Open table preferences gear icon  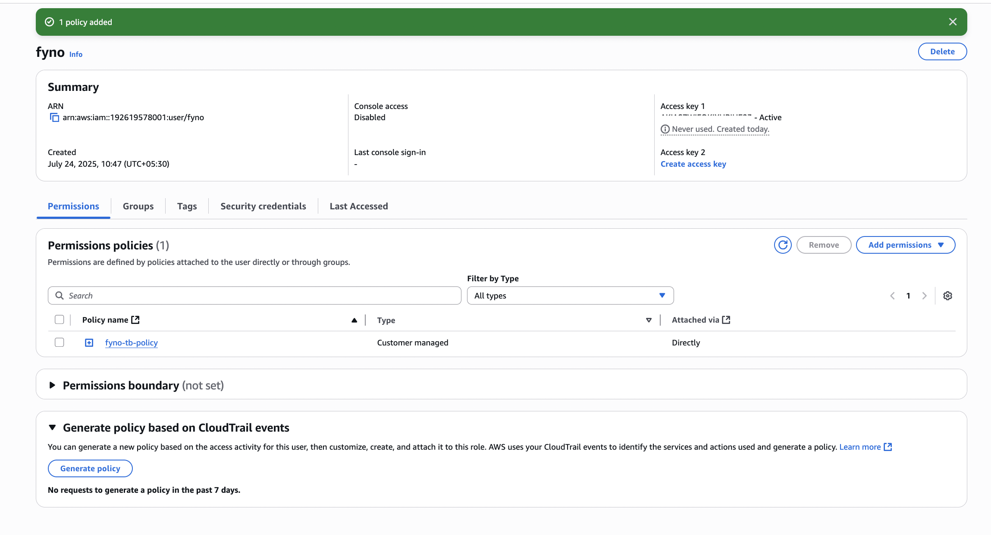pos(947,296)
